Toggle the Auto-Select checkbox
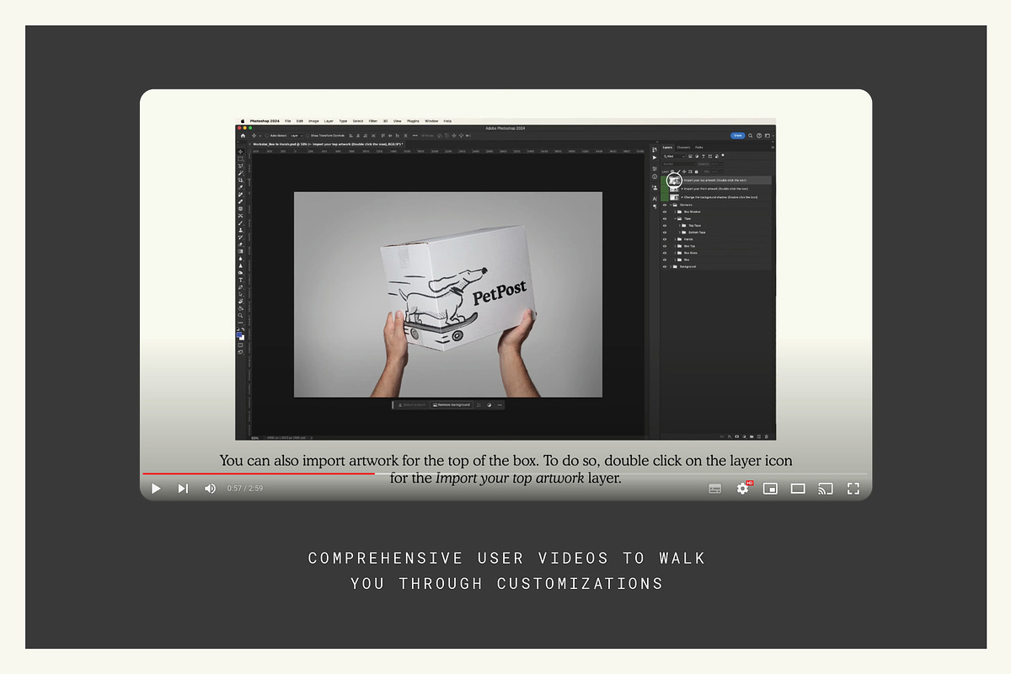1011x674 pixels. click(x=266, y=136)
